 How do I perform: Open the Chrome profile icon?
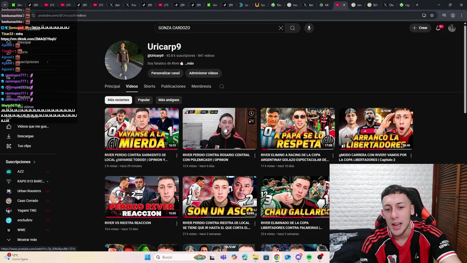click(453, 15)
